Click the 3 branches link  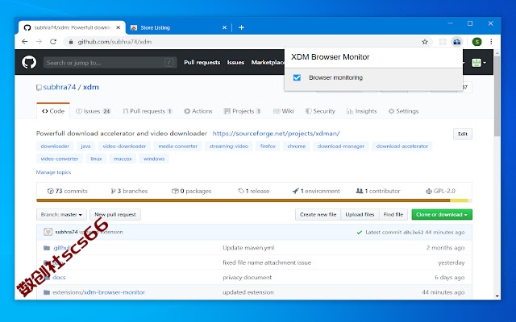point(129,191)
